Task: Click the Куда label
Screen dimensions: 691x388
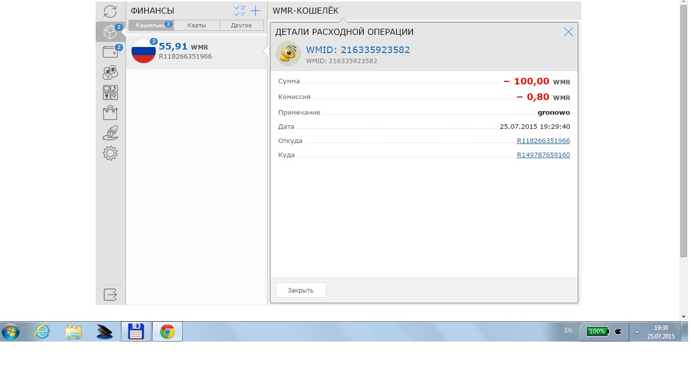Action: pyautogui.click(x=286, y=155)
